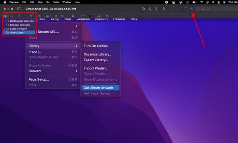Open the Wi-Fi menu bar icon
The height and width of the screenshot is (143, 238).
tap(202, 2)
